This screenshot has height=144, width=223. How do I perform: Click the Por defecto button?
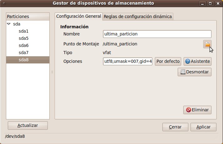click(x=168, y=61)
